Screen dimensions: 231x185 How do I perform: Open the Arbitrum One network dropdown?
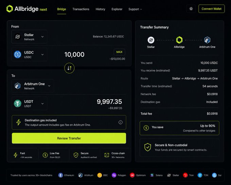pyautogui.click(x=33, y=86)
